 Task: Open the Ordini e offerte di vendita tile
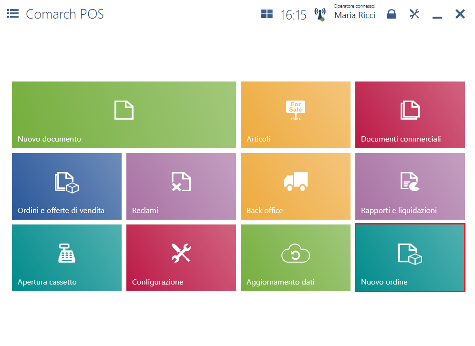[x=66, y=186]
